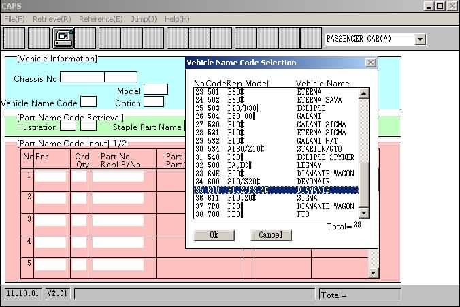Click the second Illustration input box
This screenshot has width=460, height=307.
coord(88,126)
